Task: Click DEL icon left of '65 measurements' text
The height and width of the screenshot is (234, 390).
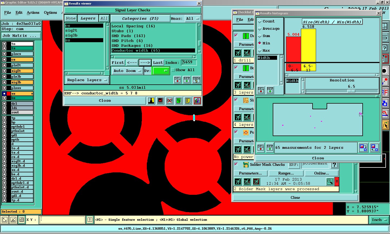Action: click(x=261, y=148)
